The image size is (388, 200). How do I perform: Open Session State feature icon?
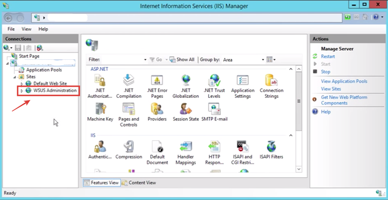click(186, 112)
